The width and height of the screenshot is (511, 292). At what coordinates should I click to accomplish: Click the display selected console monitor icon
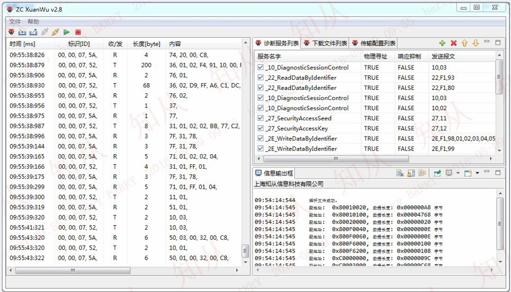coord(449,173)
